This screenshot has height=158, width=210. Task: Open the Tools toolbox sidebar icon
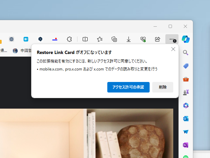click(186, 79)
